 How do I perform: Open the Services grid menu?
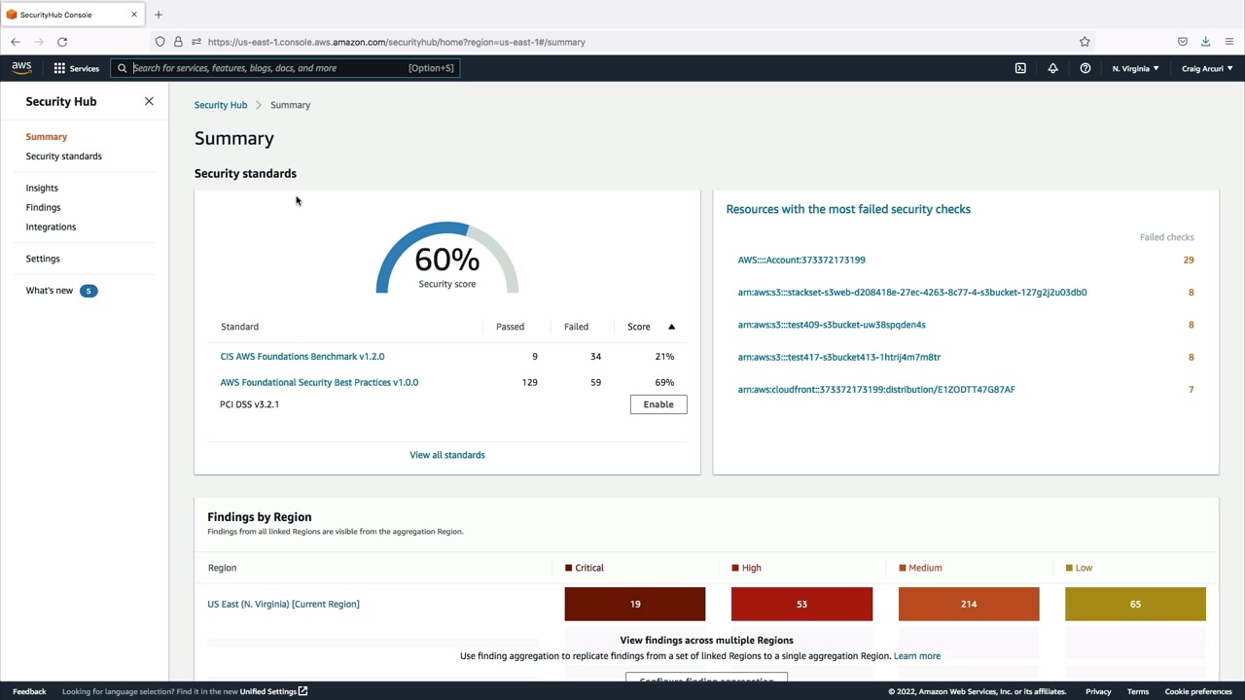[x=76, y=68]
